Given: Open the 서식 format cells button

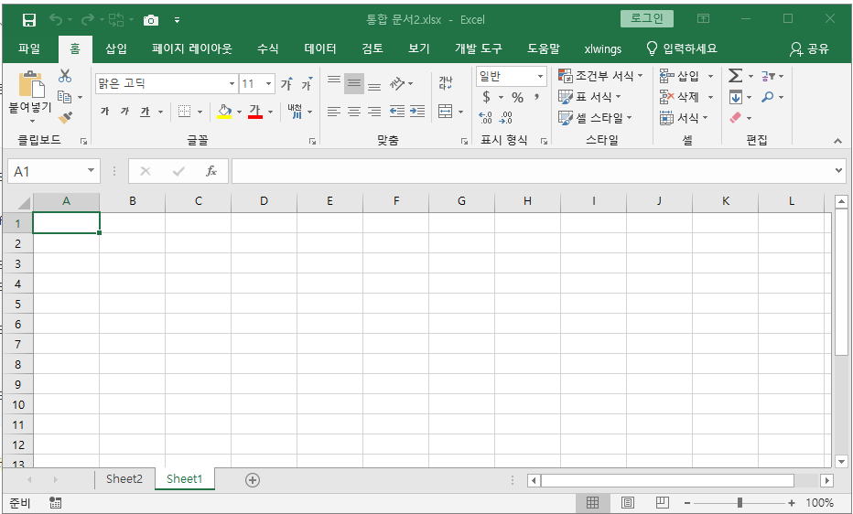Looking at the screenshot, I should [684, 117].
